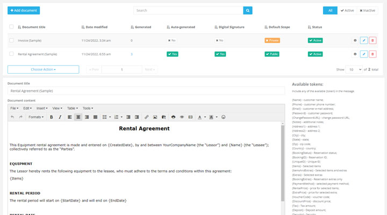The image size is (387, 215).
Task: Open the Formats dropdown
Action: pyautogui.click(x=36, y=117)
